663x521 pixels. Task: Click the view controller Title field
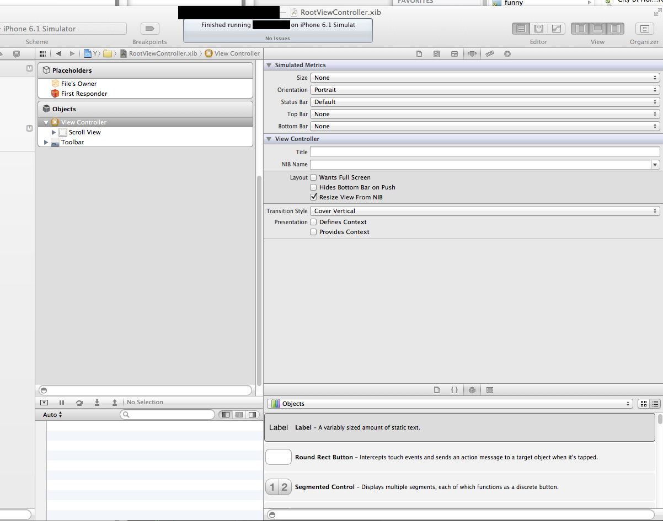[x=485, y=152]
